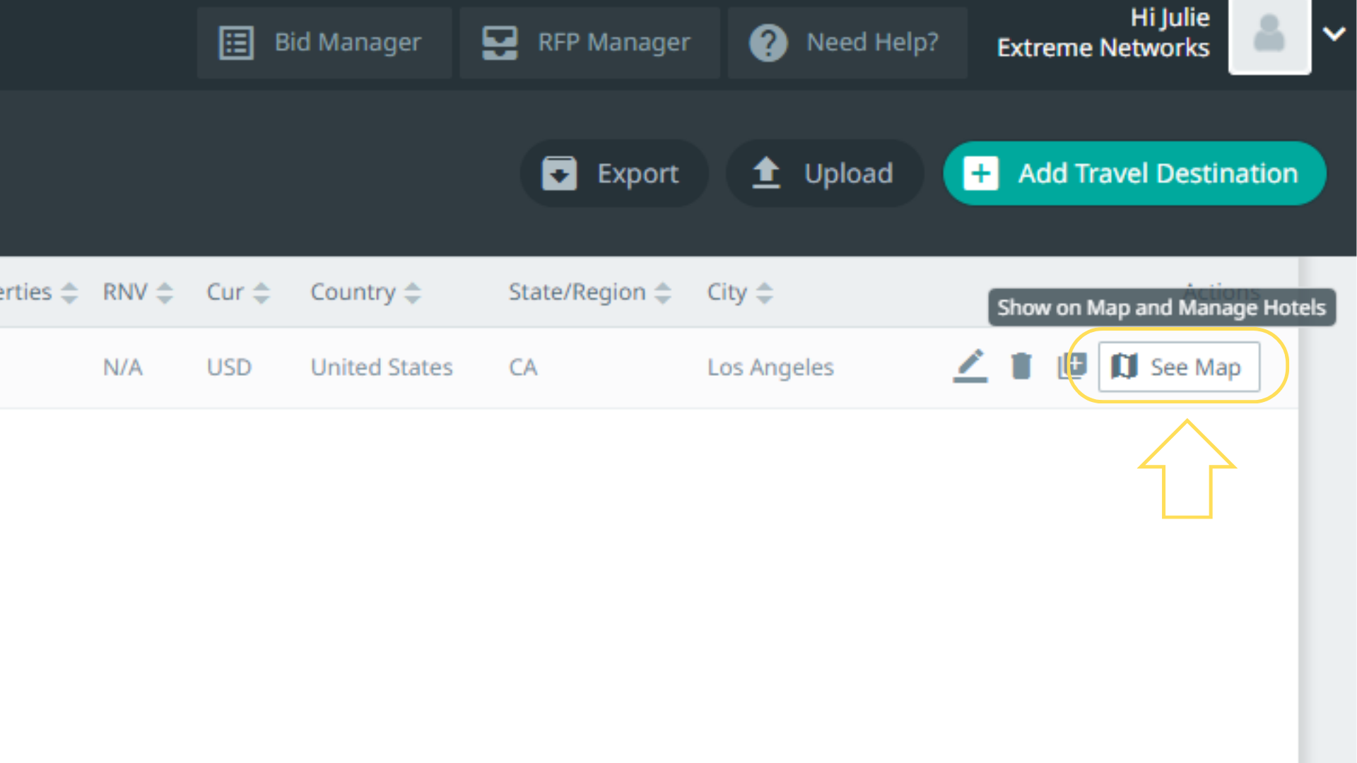This screenshot has height=763, width=1357.
Task: Click the RFP Manager inbox icon
Action: click(500, 42)
